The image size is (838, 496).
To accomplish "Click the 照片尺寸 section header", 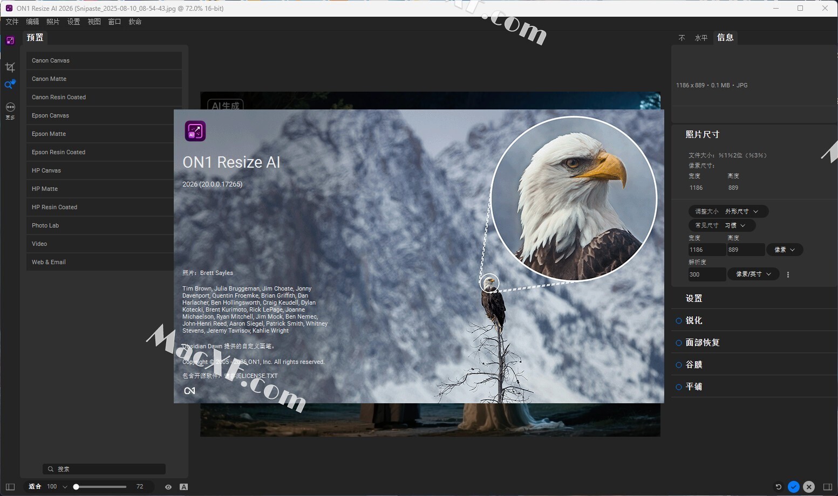I will click(x=702, y=134).
